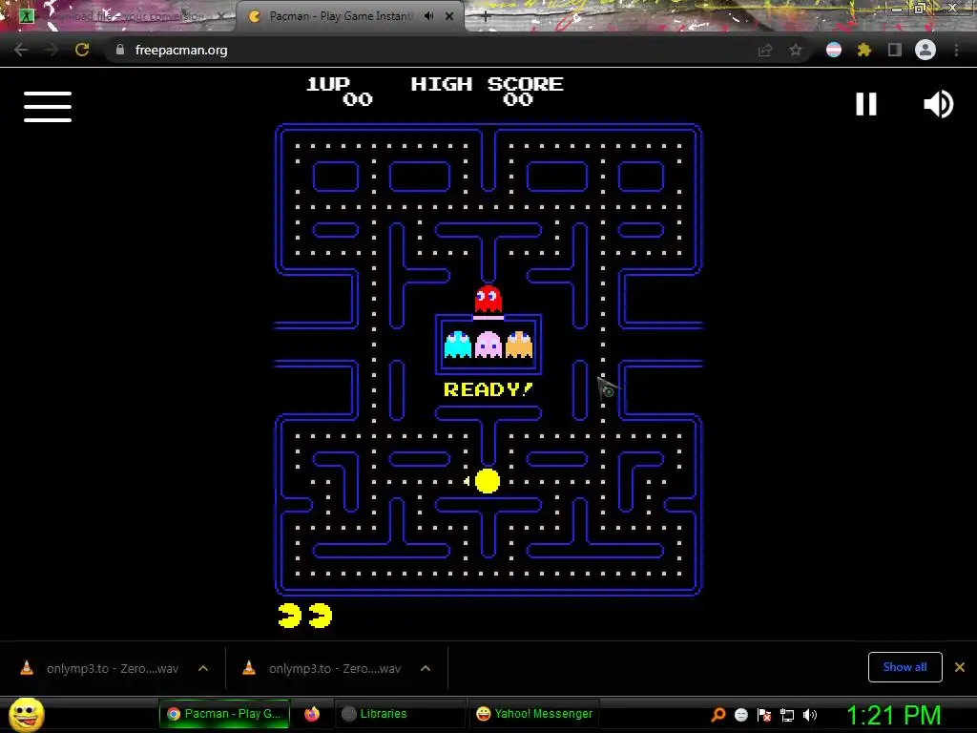Expand options for first wav download
This screenshot has width=977, height=733.
pyautogui.click(x=203, y=668)
